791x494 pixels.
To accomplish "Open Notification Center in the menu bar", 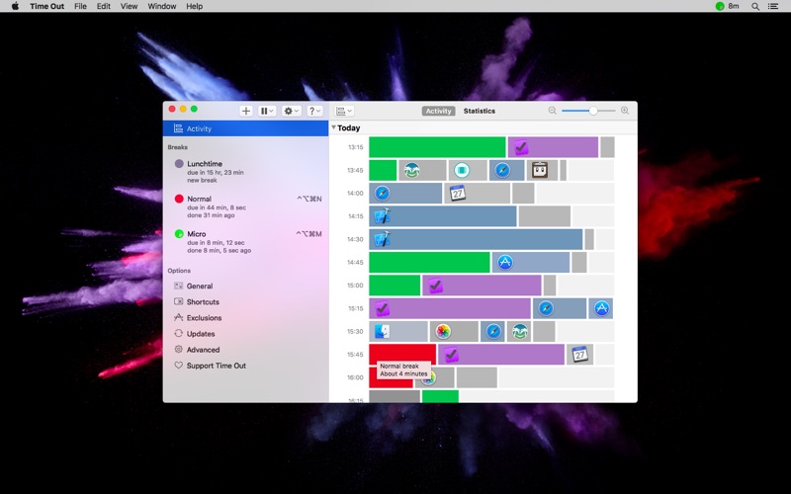I will tap(773, 6).
